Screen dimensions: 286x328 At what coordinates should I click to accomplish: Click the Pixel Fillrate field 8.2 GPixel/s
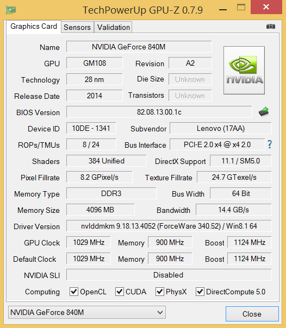(100, 177)
